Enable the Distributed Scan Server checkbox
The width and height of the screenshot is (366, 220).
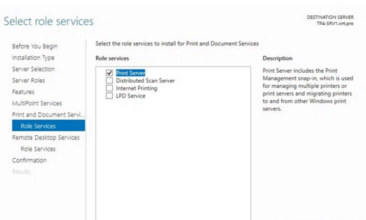click(x=109, y=80)
